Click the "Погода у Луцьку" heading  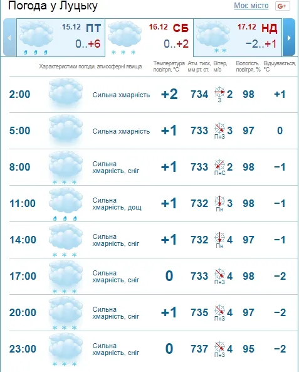(53, 6)
